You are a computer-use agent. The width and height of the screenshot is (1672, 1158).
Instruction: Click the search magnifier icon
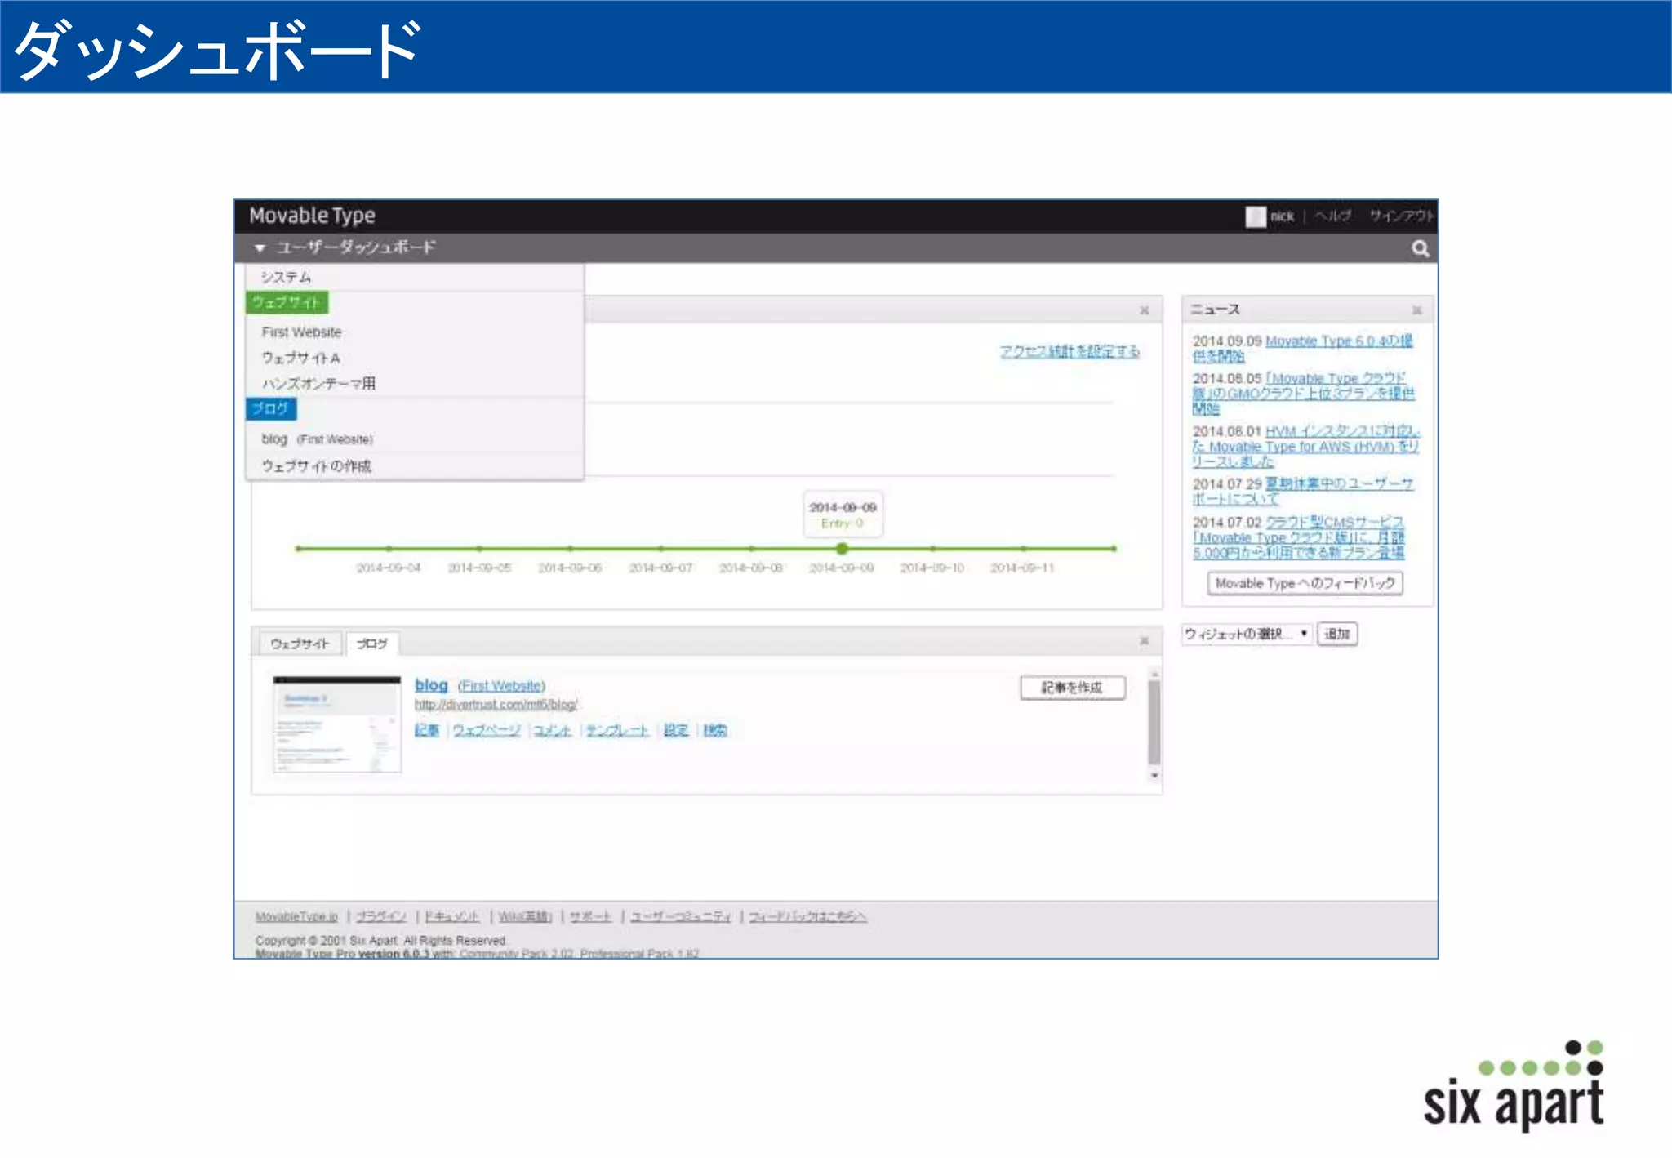point(1420,248)
